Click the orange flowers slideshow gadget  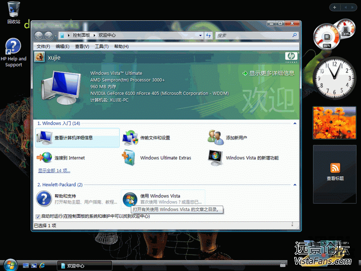coord(334,123)
